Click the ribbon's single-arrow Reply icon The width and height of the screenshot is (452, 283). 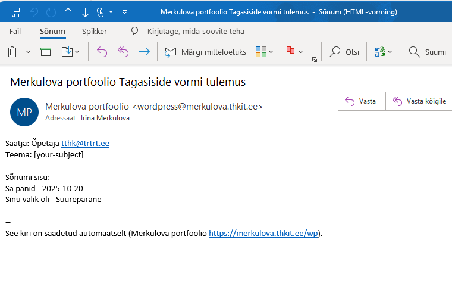tap(102, 52)
